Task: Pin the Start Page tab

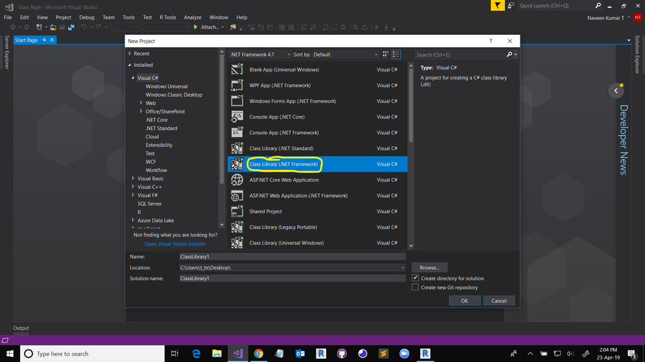Action: click(45, 40)
